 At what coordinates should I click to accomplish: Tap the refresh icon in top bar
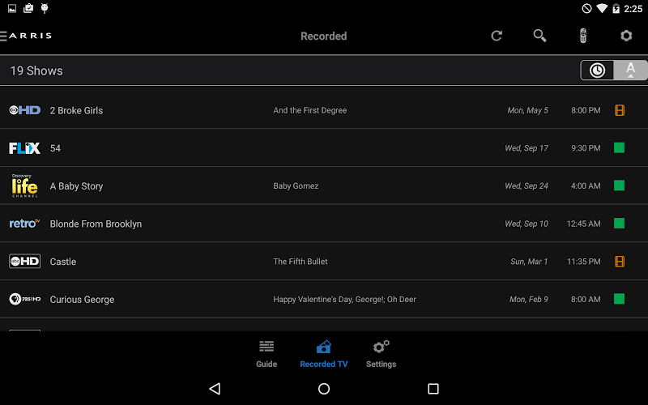pyautogui.click(x=497, y=36)
